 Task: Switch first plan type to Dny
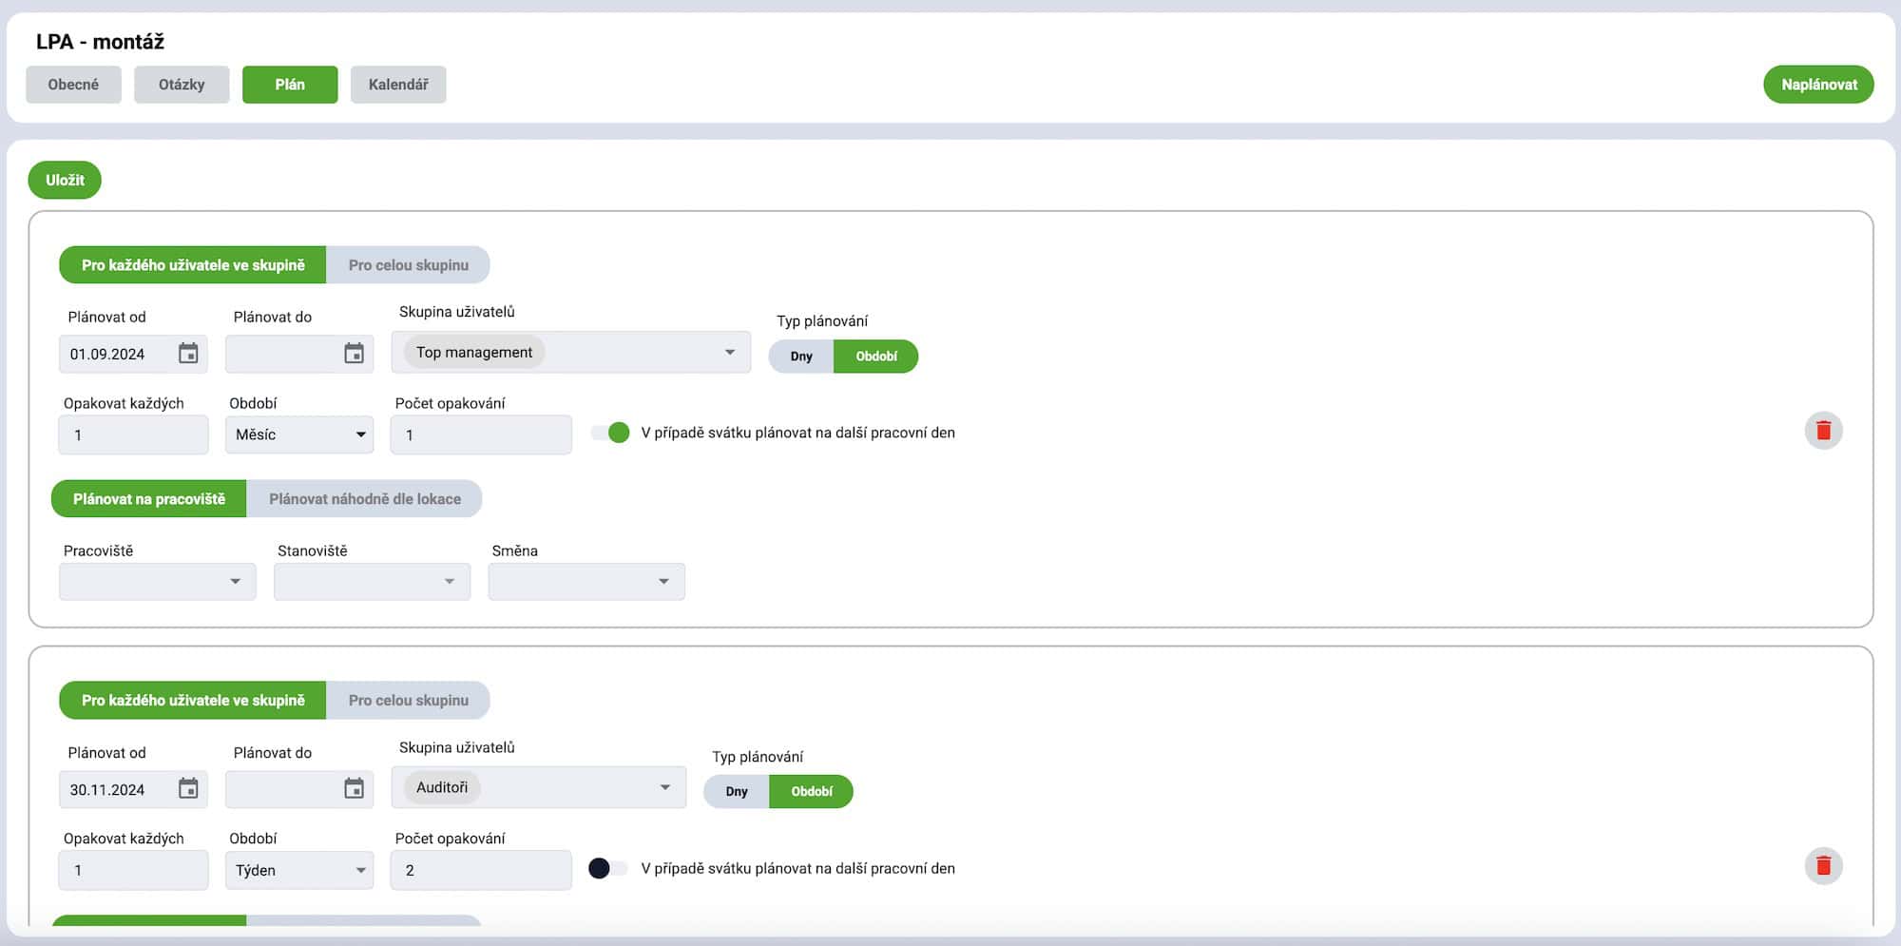tap(801, 357)
